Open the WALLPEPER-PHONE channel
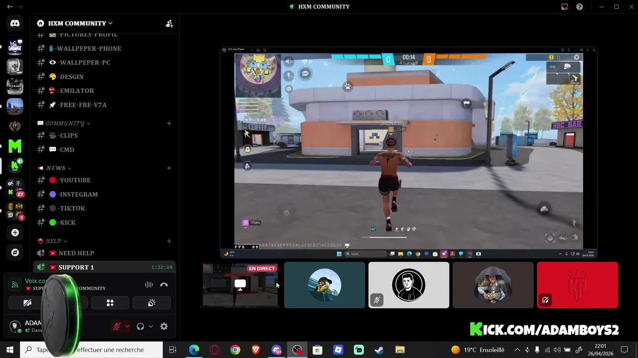This screenshot has width=638, height=358. (x=104, y=48)
